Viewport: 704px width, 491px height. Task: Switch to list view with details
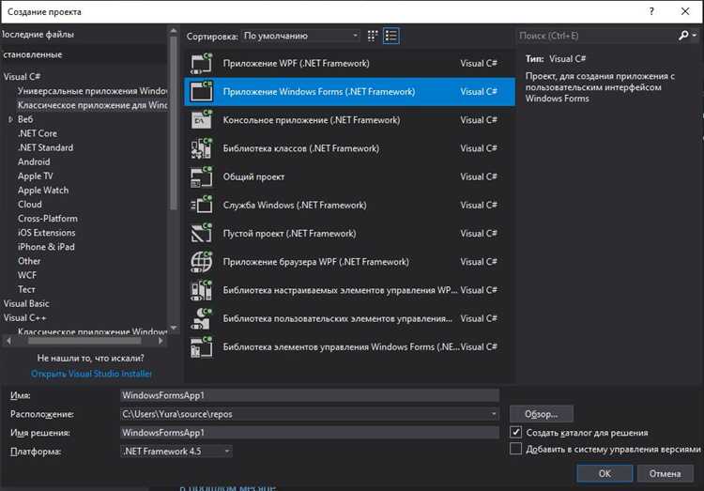(x=391, y=36)
